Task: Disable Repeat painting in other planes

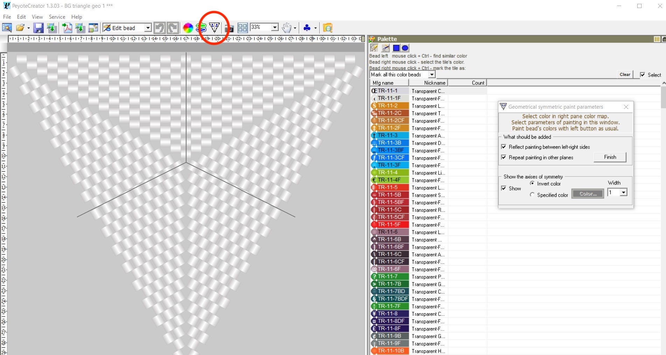Action: [504, 157]
